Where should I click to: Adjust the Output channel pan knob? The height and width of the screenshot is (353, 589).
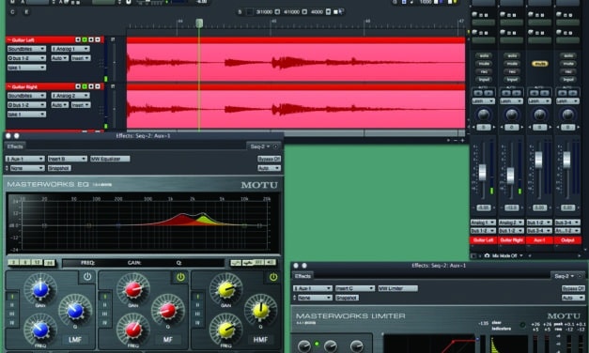(568, 115)
